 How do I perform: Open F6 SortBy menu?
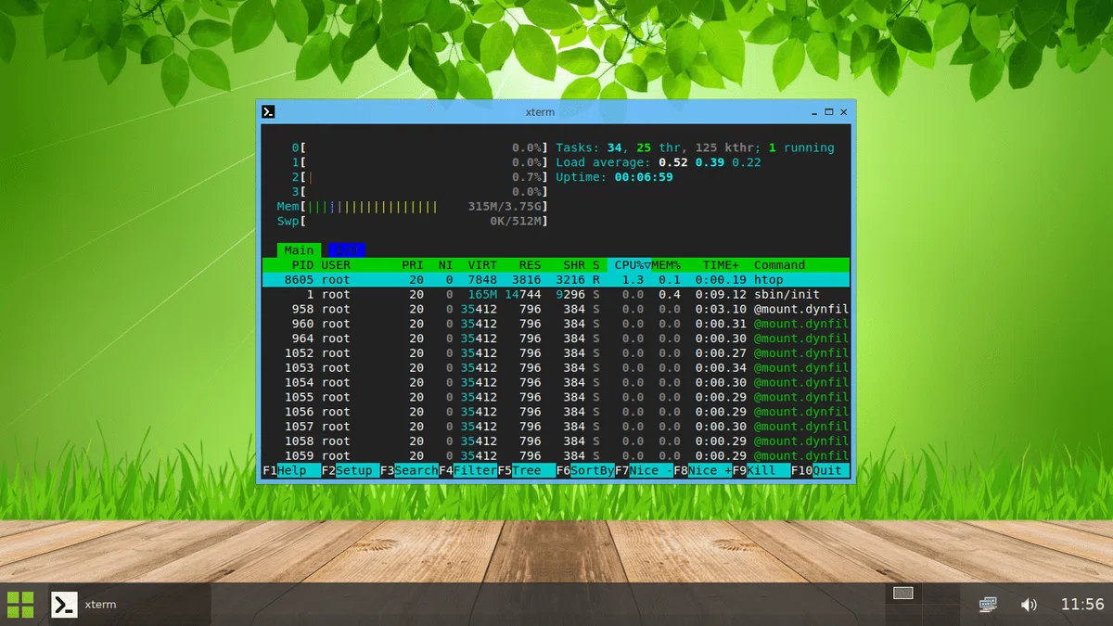(585, 470)
